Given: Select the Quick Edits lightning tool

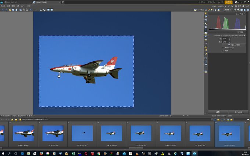Looking at the screenshot, I should coord(206,13).
